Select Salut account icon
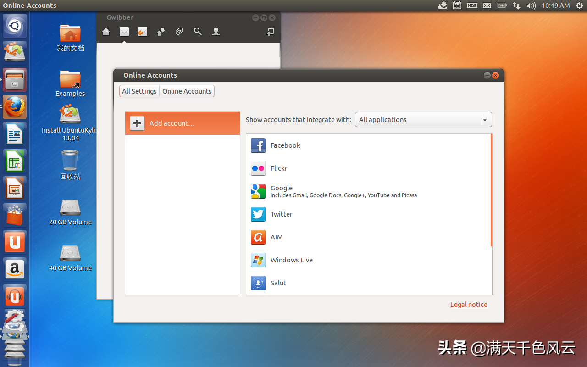587x367 pixels. tap(258, 283)
